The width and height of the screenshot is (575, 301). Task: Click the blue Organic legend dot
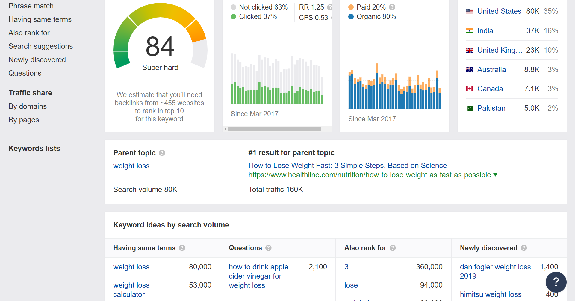pos(351,16)
